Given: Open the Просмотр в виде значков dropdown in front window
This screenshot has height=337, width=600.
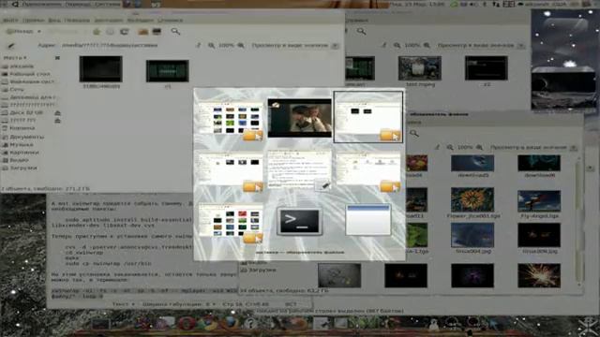Looking at the screenshot, I should coord(295,46).
